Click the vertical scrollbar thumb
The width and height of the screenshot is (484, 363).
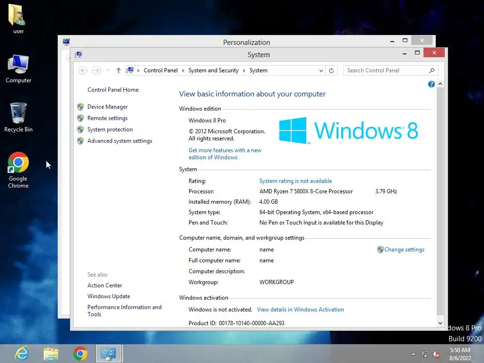pos(440,201)
